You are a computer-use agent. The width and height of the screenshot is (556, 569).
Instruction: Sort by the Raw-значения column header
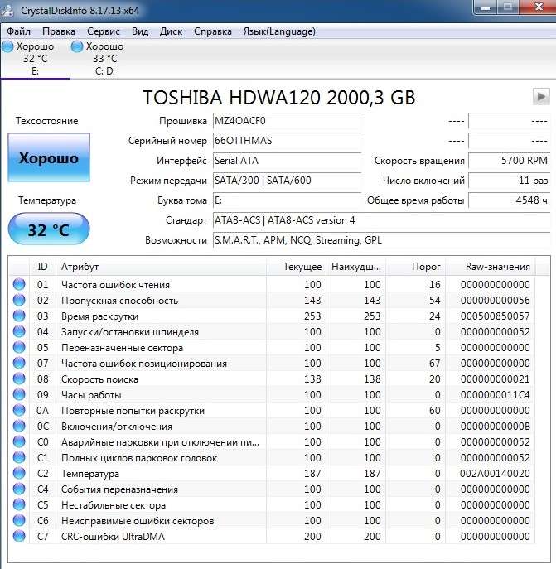499,267
